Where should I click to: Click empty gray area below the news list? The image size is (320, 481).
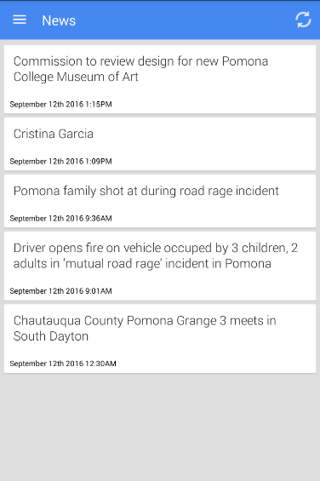(x=160, y=427)
